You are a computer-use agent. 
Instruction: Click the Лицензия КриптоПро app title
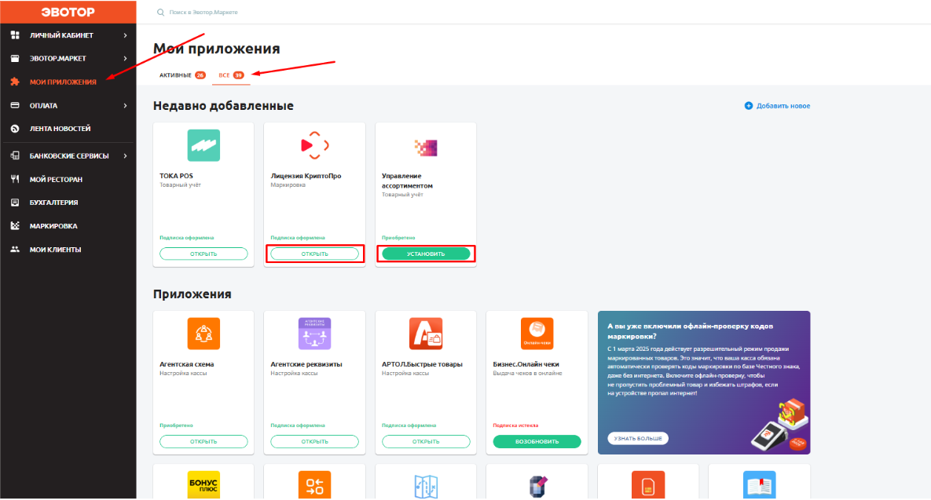pyautogui.click(x=306, y=176)
